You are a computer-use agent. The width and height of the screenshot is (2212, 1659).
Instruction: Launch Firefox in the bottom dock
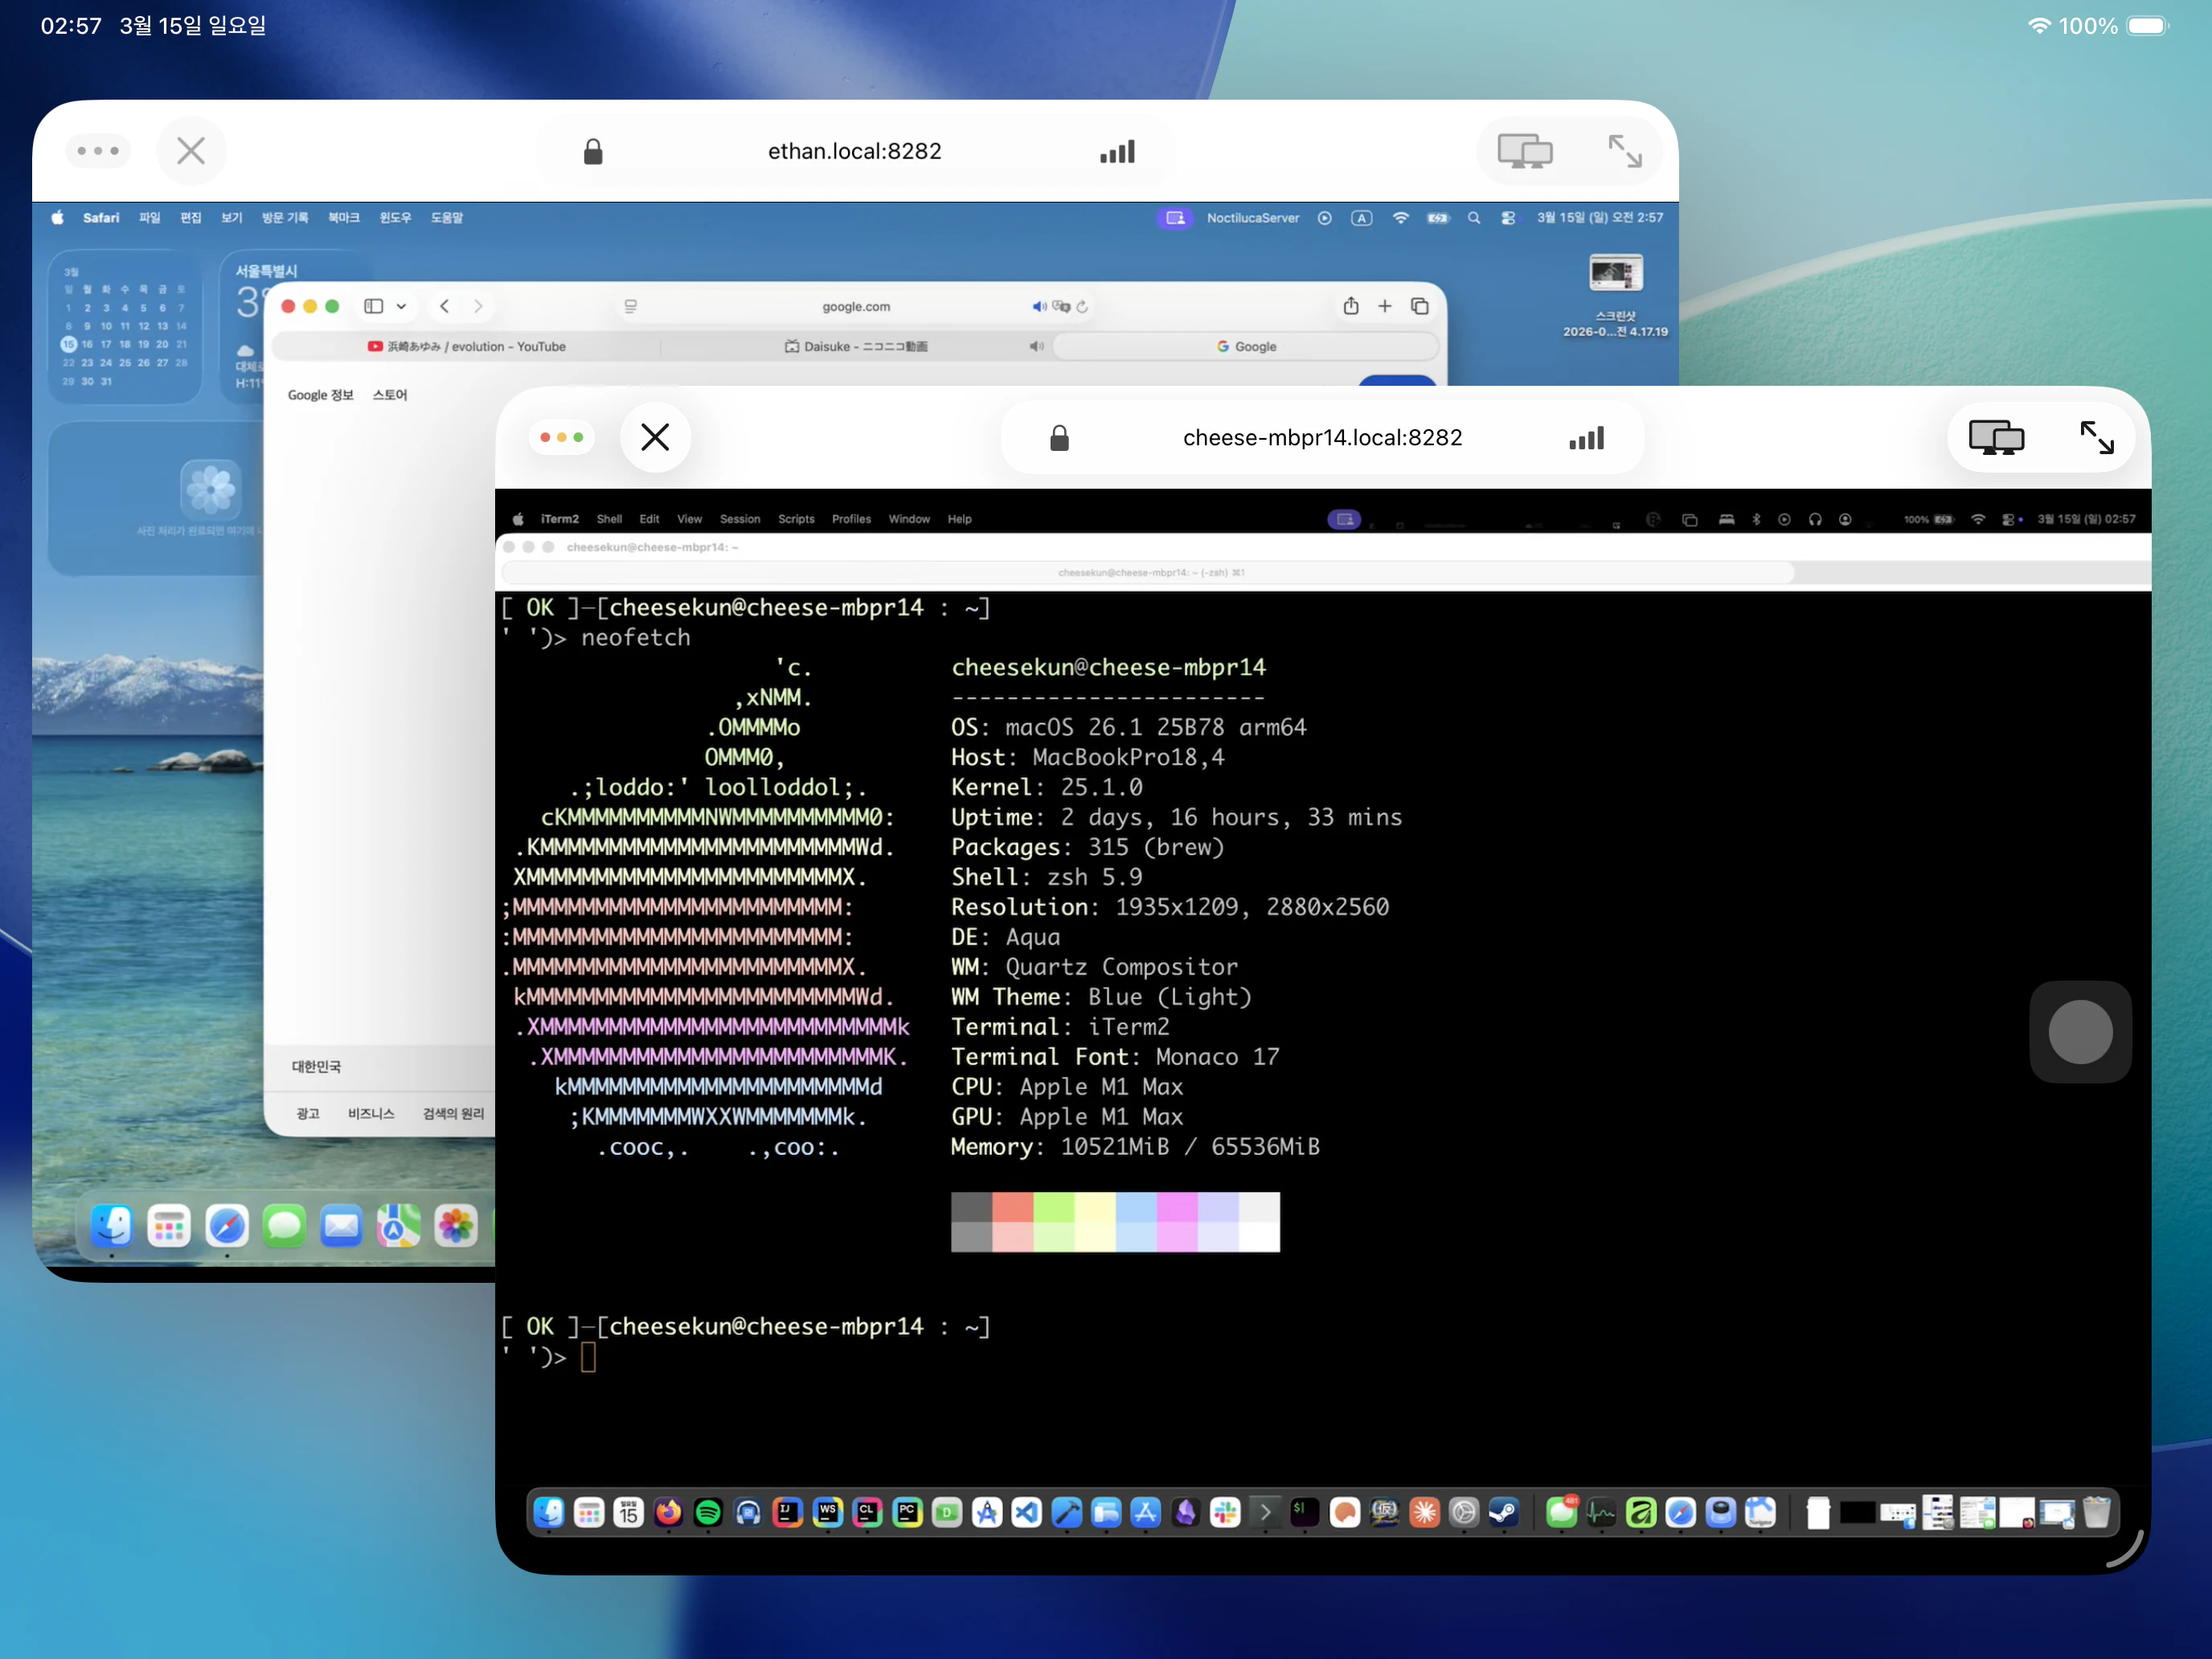[x=668, y=1512]
